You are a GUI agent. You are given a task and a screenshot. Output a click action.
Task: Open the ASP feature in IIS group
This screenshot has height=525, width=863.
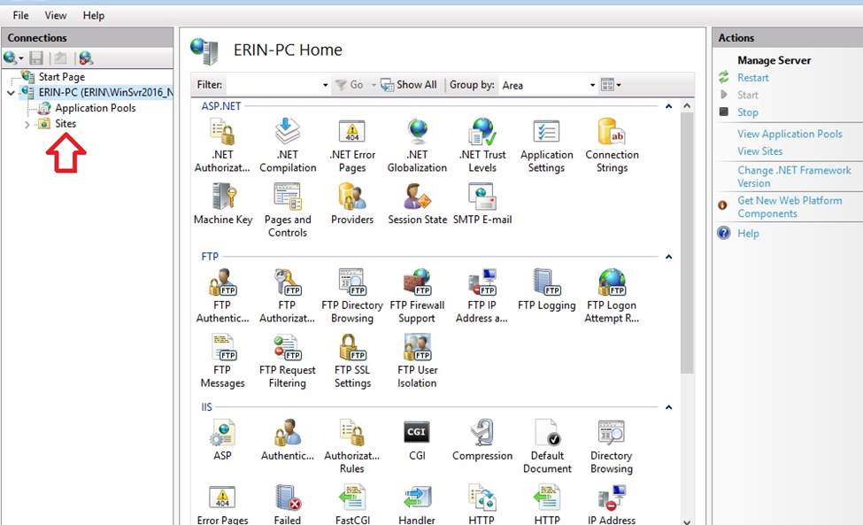[222, 440]
